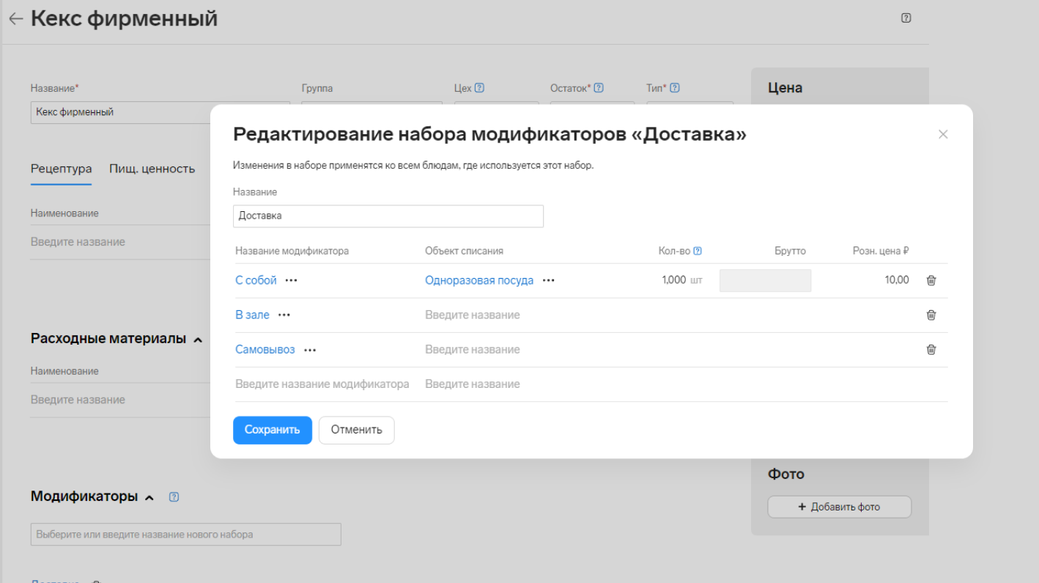
Task: Click the 1,000 шт quantity value
Action: 681,280
